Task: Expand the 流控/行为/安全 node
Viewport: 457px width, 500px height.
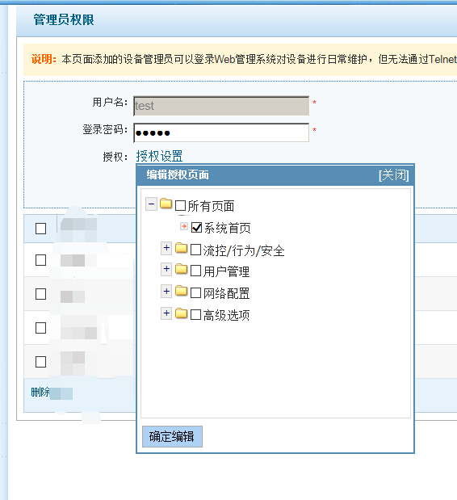Action: click(166, 248)
